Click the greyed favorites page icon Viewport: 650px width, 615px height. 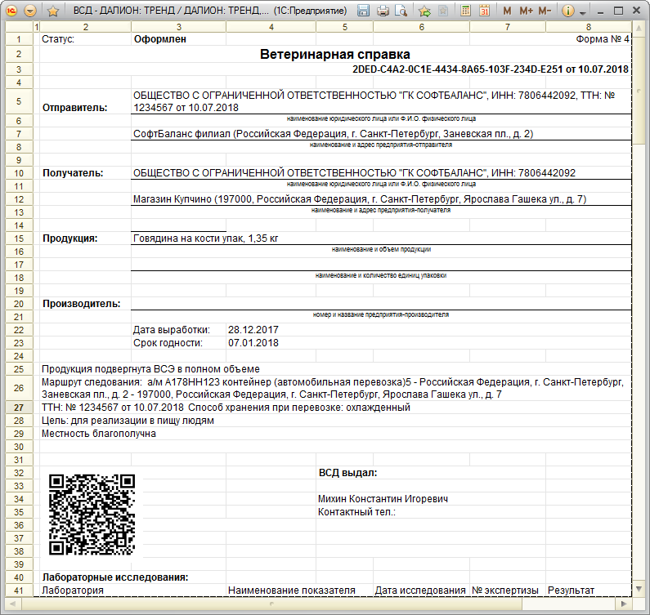pos(443,11)
